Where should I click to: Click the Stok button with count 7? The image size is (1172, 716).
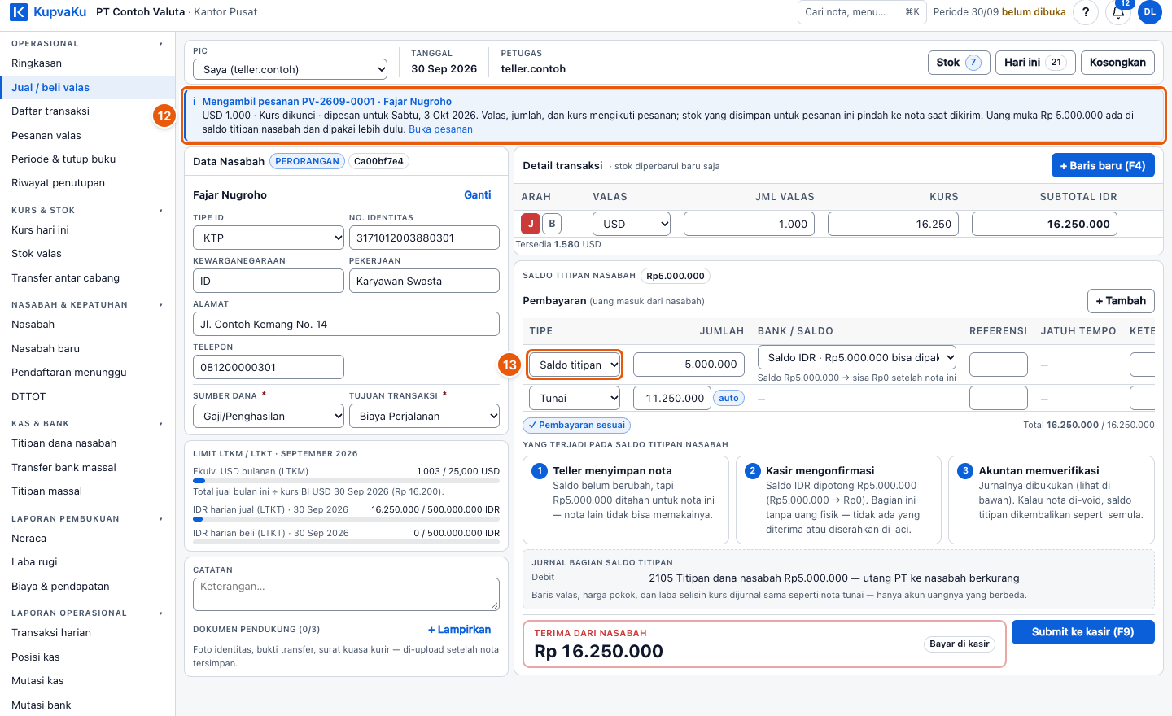pos(960,63)
